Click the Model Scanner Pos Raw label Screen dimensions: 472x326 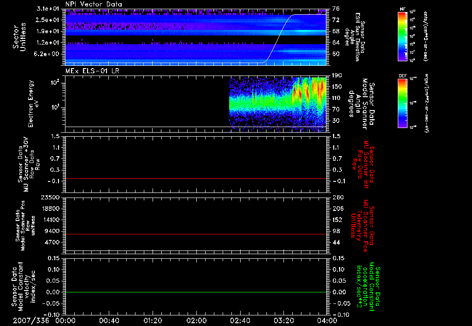[x=26, y=226]
